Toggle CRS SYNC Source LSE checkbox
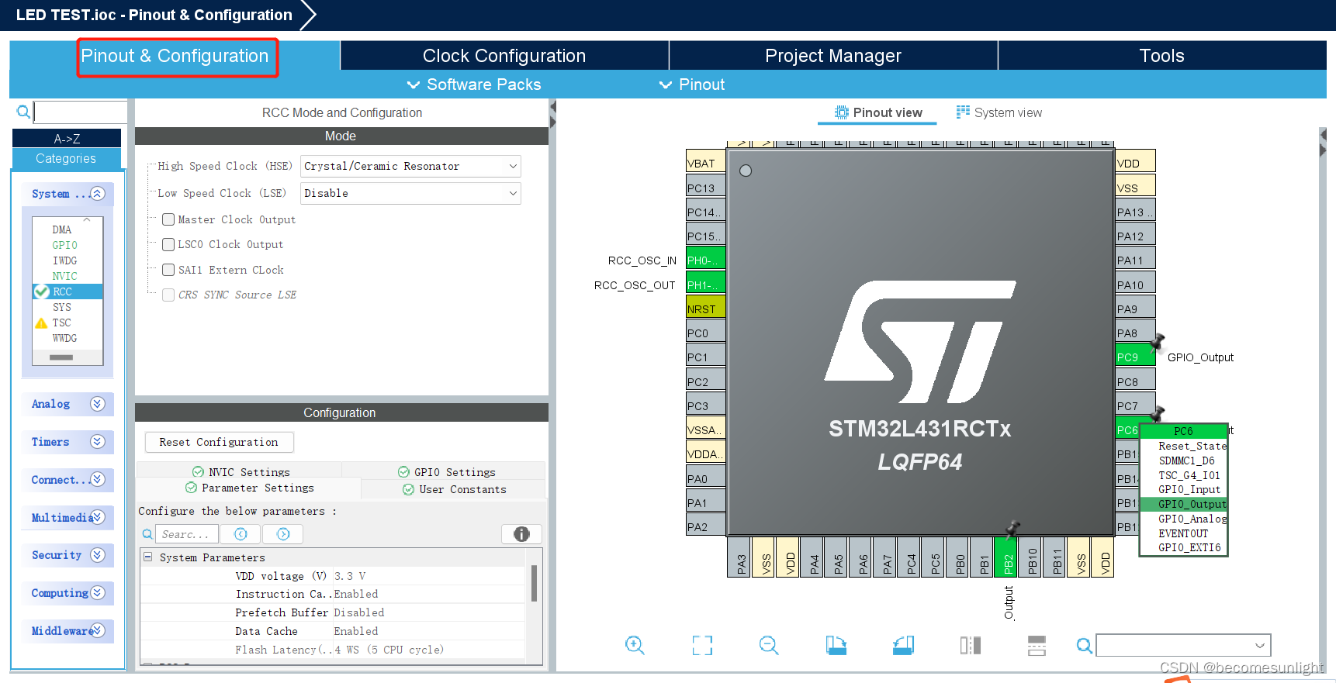This screenshot has width=1336, height=683. pyautogui.click(x=168, y=295)
